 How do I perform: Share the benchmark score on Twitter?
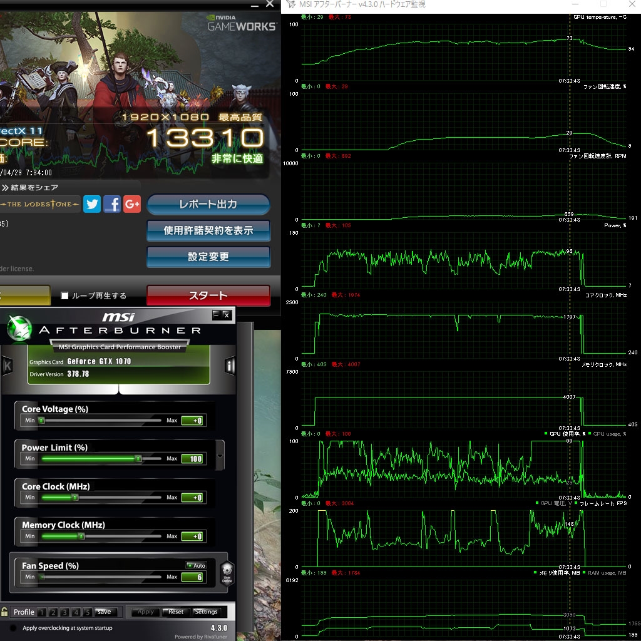[92, 203]
